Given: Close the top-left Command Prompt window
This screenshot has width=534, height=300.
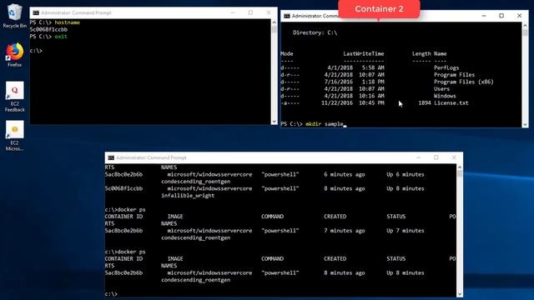Looking at the screenshot, I should pos(269,13).
